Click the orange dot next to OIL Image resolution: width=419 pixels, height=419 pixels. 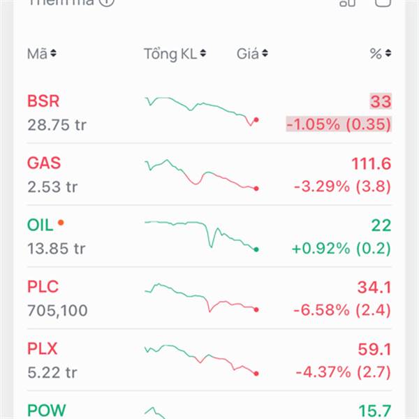coord(61,223)
